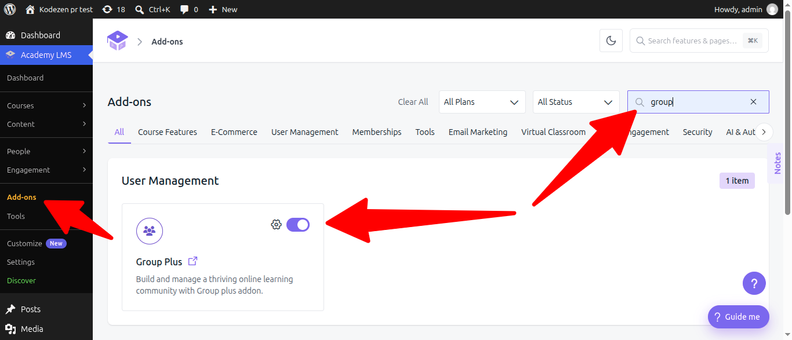Switch to the Memberships tab
Screen dimensions: 792x340
[x=377, y=132]
